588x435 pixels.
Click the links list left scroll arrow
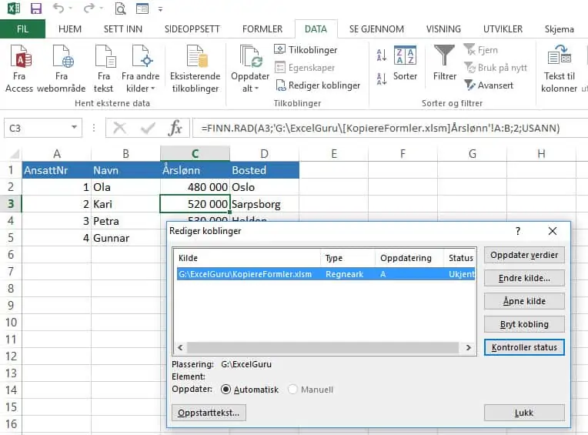[180, 348]
